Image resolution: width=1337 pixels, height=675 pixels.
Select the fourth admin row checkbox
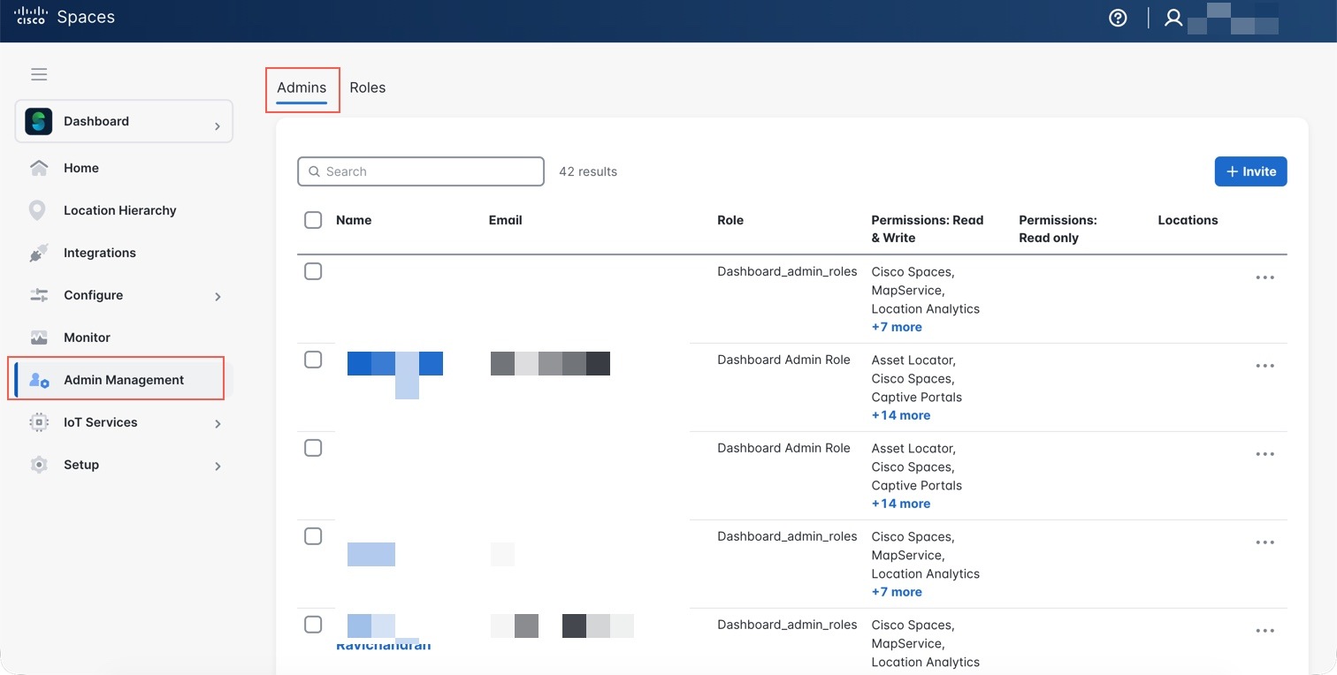[x=313, y=536]
